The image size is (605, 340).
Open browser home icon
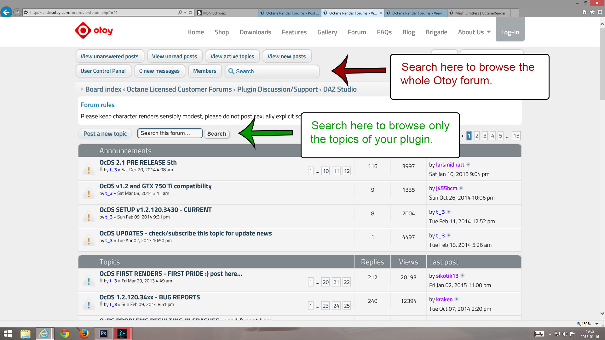(x=585, y=12)
